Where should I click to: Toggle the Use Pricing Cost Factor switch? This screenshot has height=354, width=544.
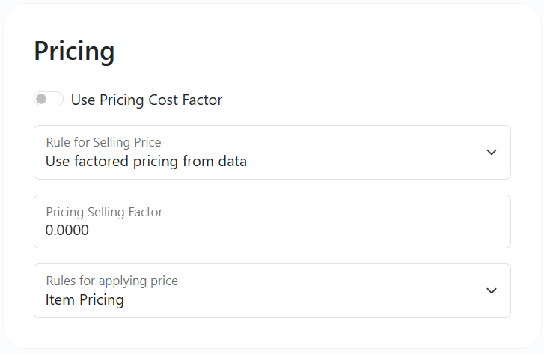49,100
